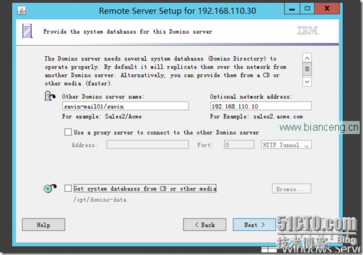
Task: Click 'For example: Sales2/Acme' hint text
Action: tap(102, 116)
